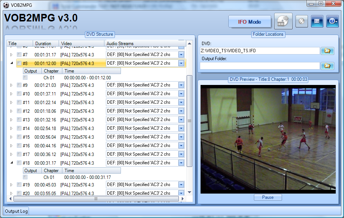Open audio stream dropdown for title #7
This screenshot has width=344, height=218.
[181, 54]
